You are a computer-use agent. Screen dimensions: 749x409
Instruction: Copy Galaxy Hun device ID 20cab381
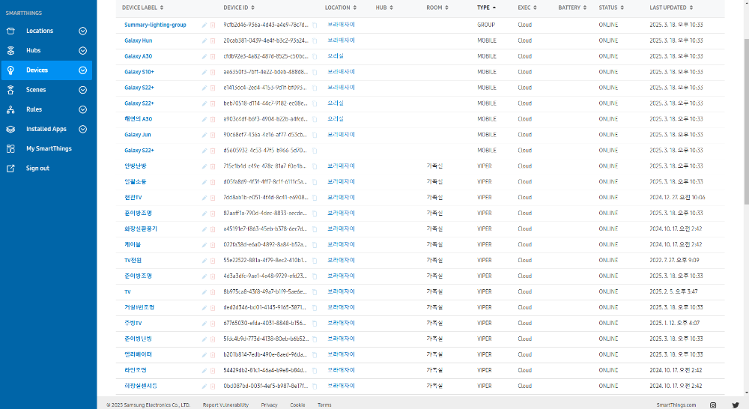click(315, 41)
